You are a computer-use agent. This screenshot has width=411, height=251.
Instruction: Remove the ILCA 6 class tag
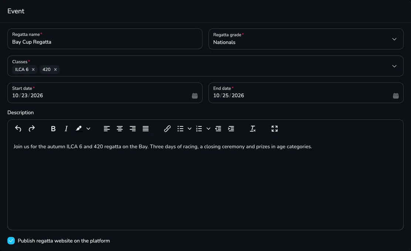(33, 69)
